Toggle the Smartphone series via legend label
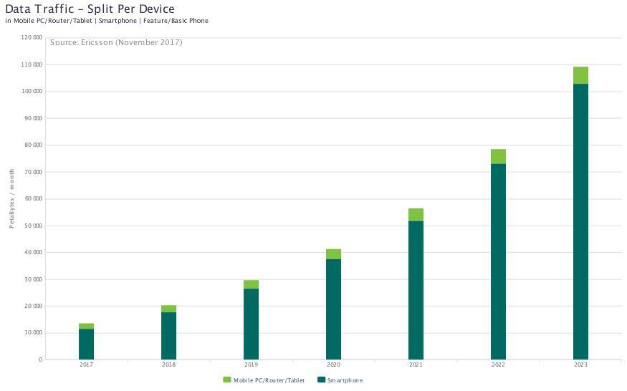 click(x=345, y=380)
